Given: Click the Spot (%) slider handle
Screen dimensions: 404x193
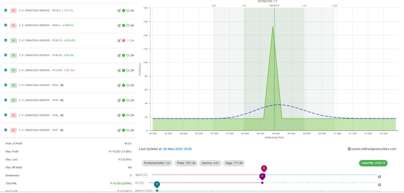Looking at the screenshot, I should pos(264,169).
